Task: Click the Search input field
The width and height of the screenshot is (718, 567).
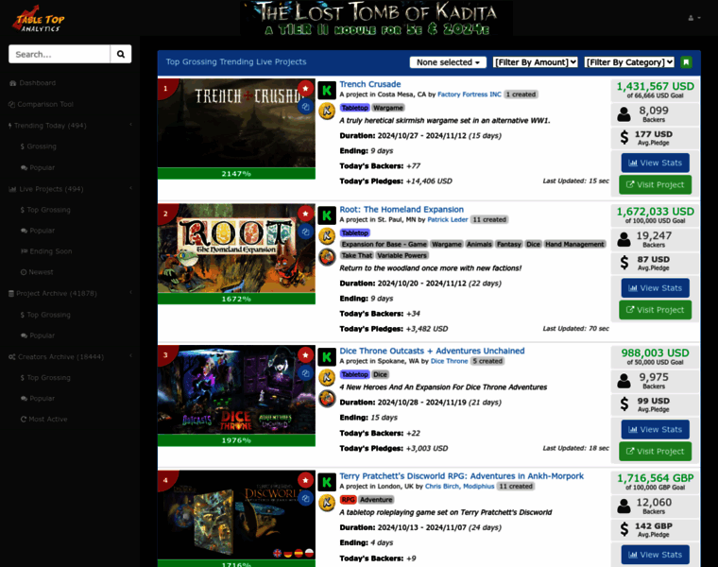Action: 60,54
